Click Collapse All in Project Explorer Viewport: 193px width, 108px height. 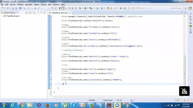[x=27, y=13]
